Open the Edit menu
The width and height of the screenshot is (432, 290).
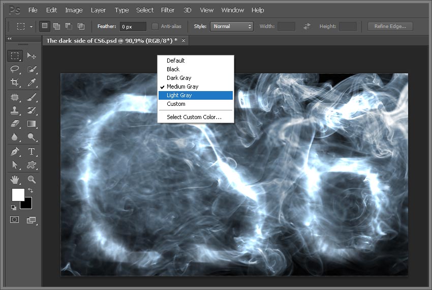click(51, 10)
